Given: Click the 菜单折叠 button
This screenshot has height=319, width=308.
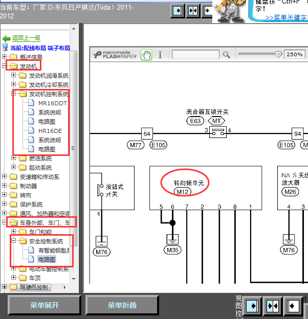Looking at the screenshot, I should tap(122, 305).
